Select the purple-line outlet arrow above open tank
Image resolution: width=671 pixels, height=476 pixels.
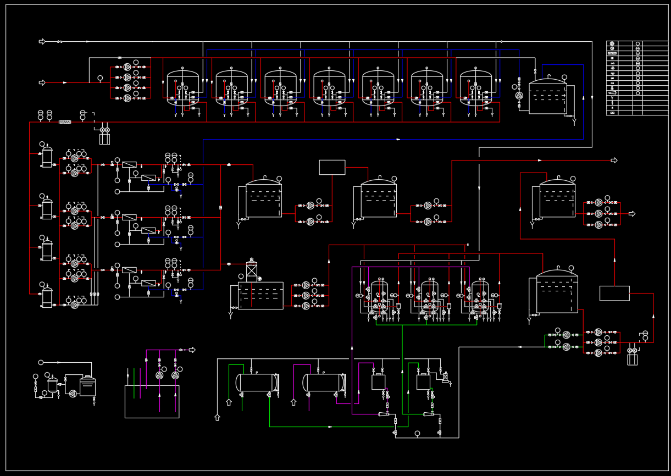click(x=192, y=350)
